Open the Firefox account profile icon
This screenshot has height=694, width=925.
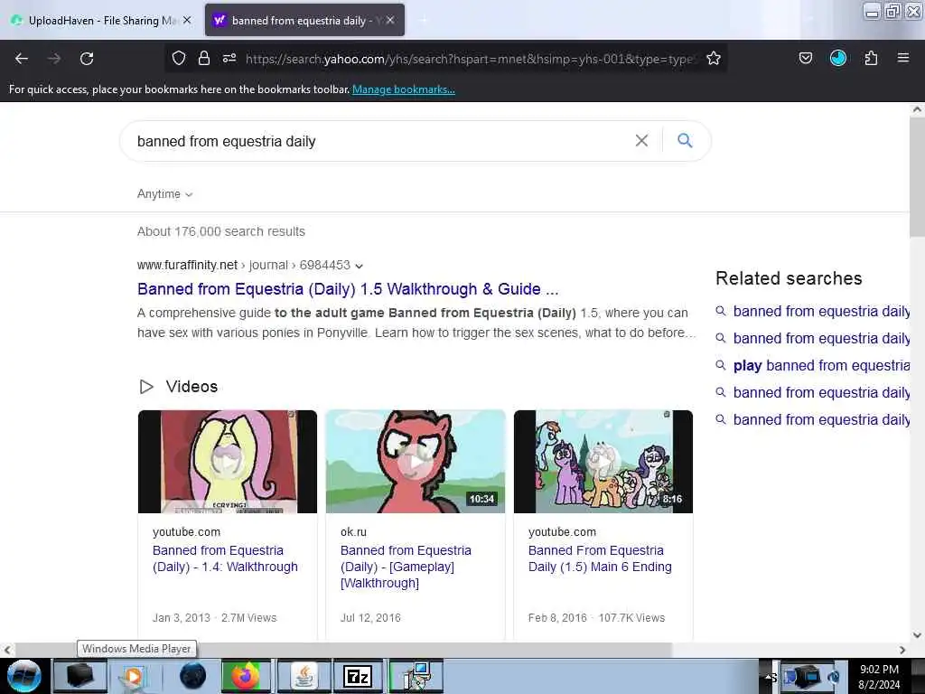[838, 58]
